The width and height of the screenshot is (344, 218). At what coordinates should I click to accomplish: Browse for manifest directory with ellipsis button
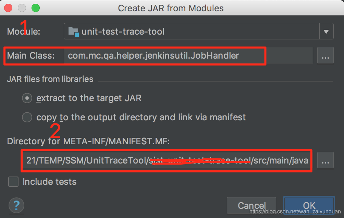(x=325, y=160)
